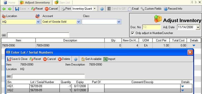Image resolution: width=202 pixels, height=94 pixels.
Task: Click the barcode icon beside the dialog scan field
Action: pyautogui.click(x=9, y=76)
